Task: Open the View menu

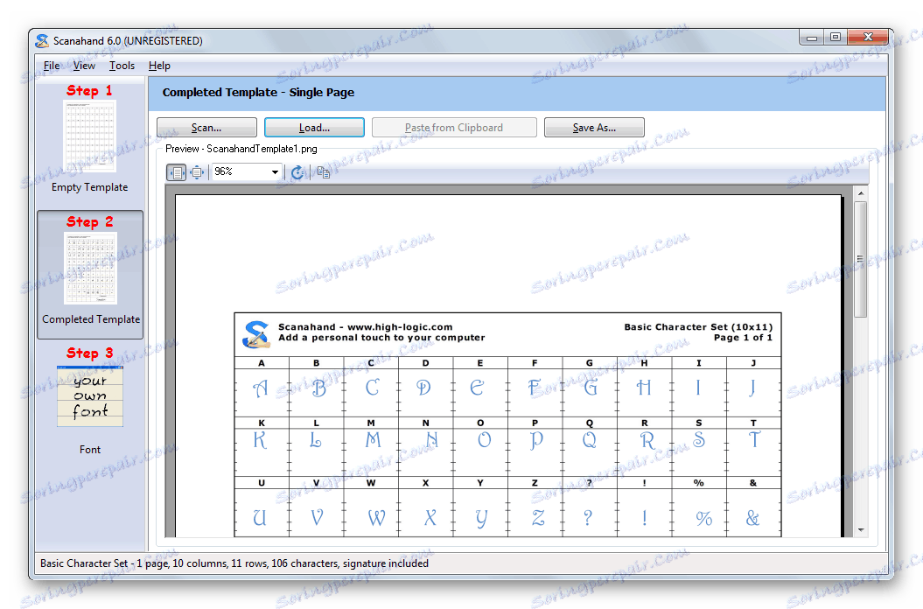Action: click(x=84, y=66)
